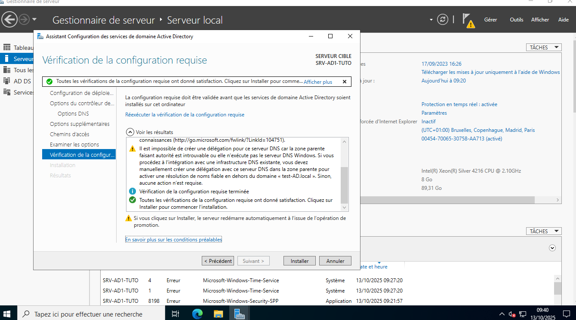Open File Explorer from the taskbar
The image size is (576, 320).
click(219, 314)
